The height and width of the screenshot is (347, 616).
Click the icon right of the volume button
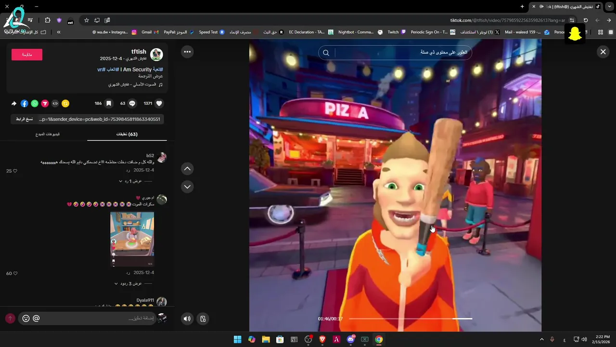(x=203, y=319)
